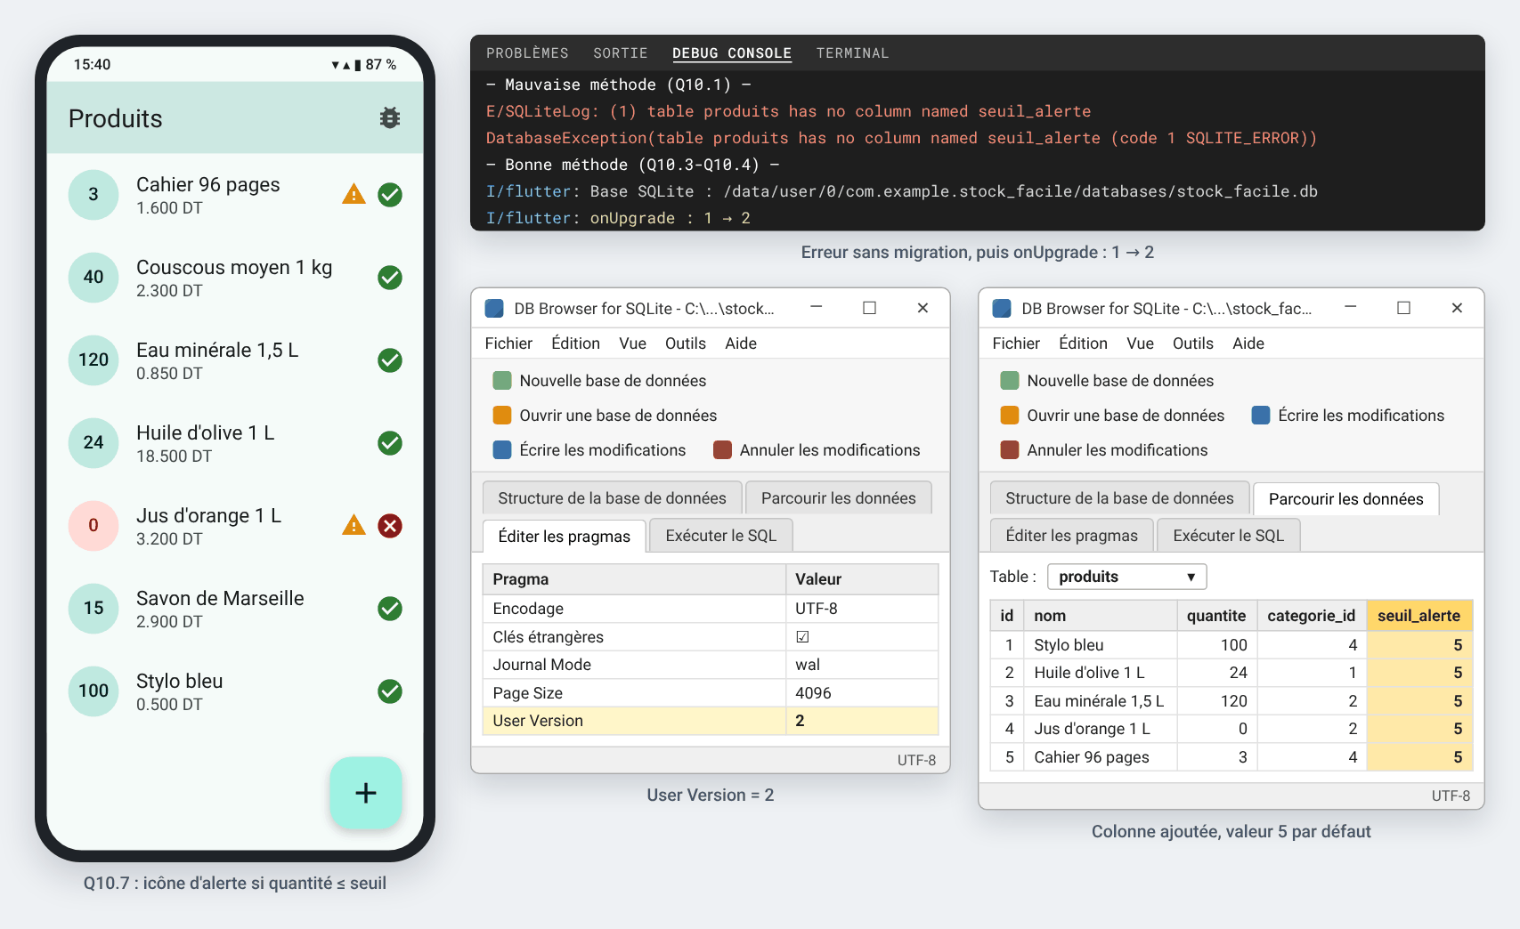
Task: Open the Outils menu in left DB Browser
Action: tap(685, 343)
